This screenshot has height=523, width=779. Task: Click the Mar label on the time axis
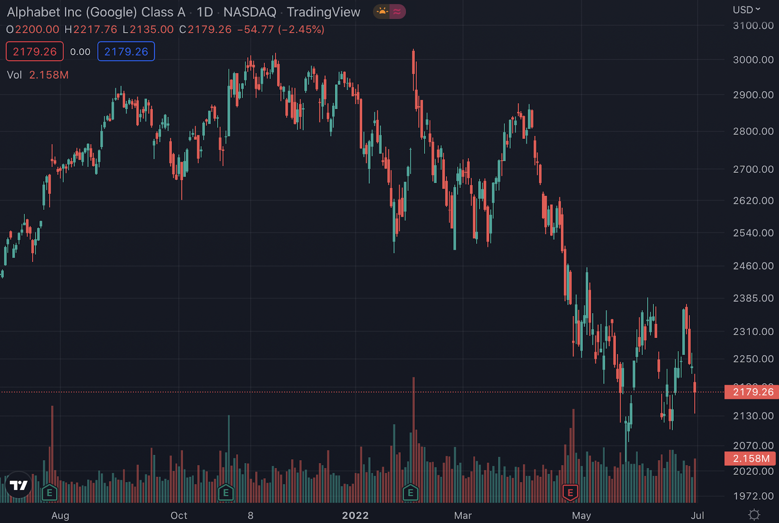pos(463,515)
